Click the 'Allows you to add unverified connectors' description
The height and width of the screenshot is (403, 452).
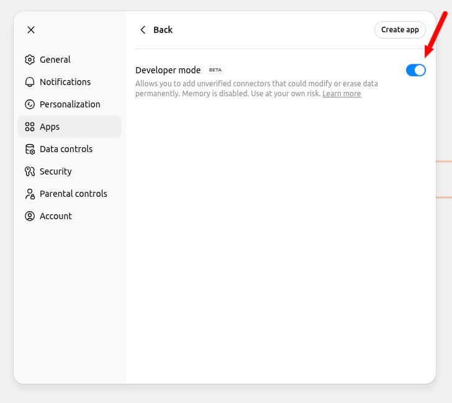coord(256,89)
